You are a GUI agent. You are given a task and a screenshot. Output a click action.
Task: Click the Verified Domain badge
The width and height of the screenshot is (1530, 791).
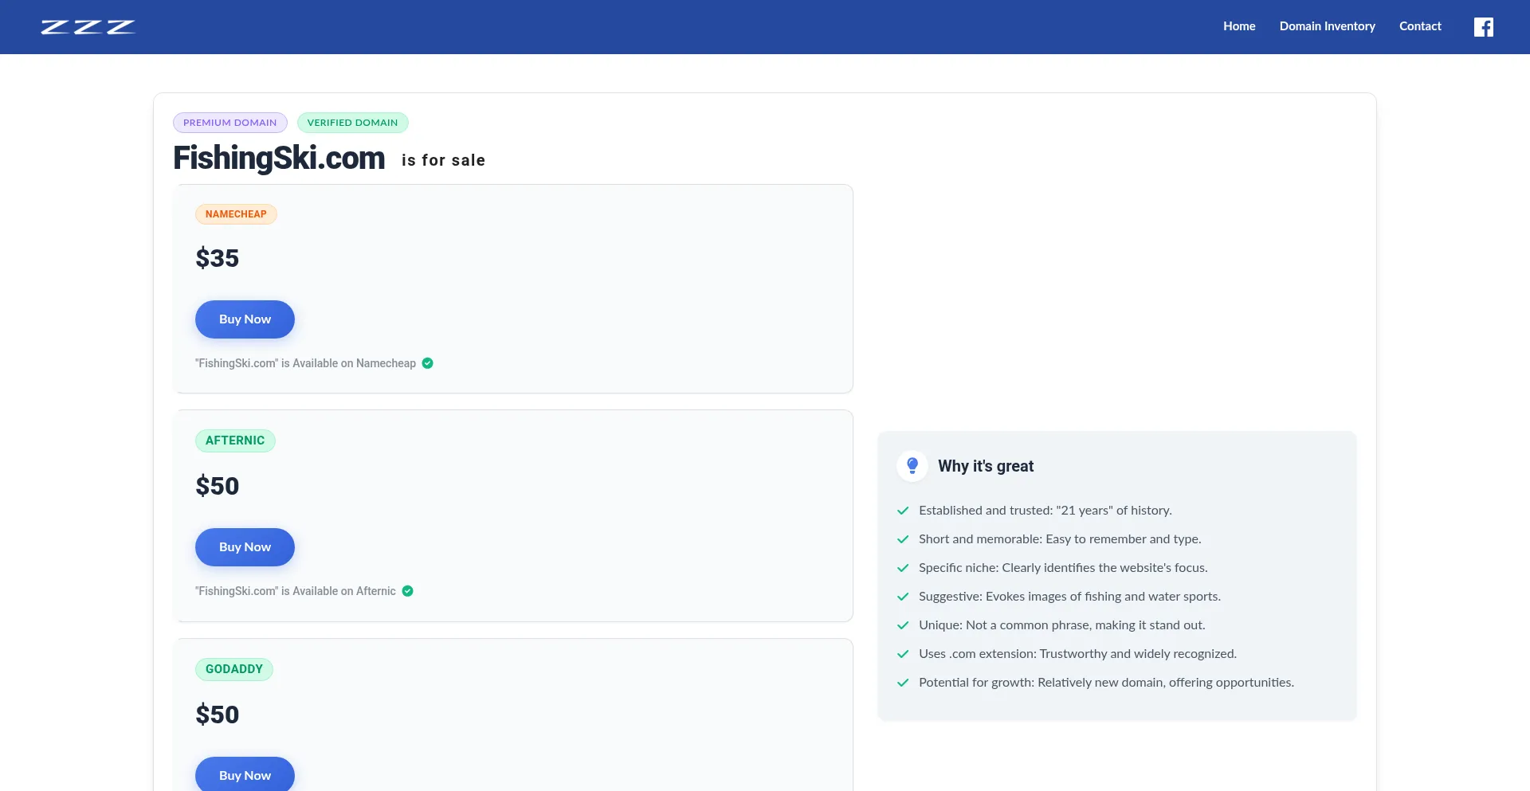[x=353, y=123]
